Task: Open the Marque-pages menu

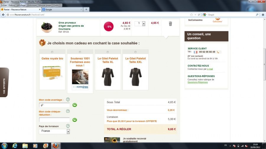Action: (x=45, y=5)
